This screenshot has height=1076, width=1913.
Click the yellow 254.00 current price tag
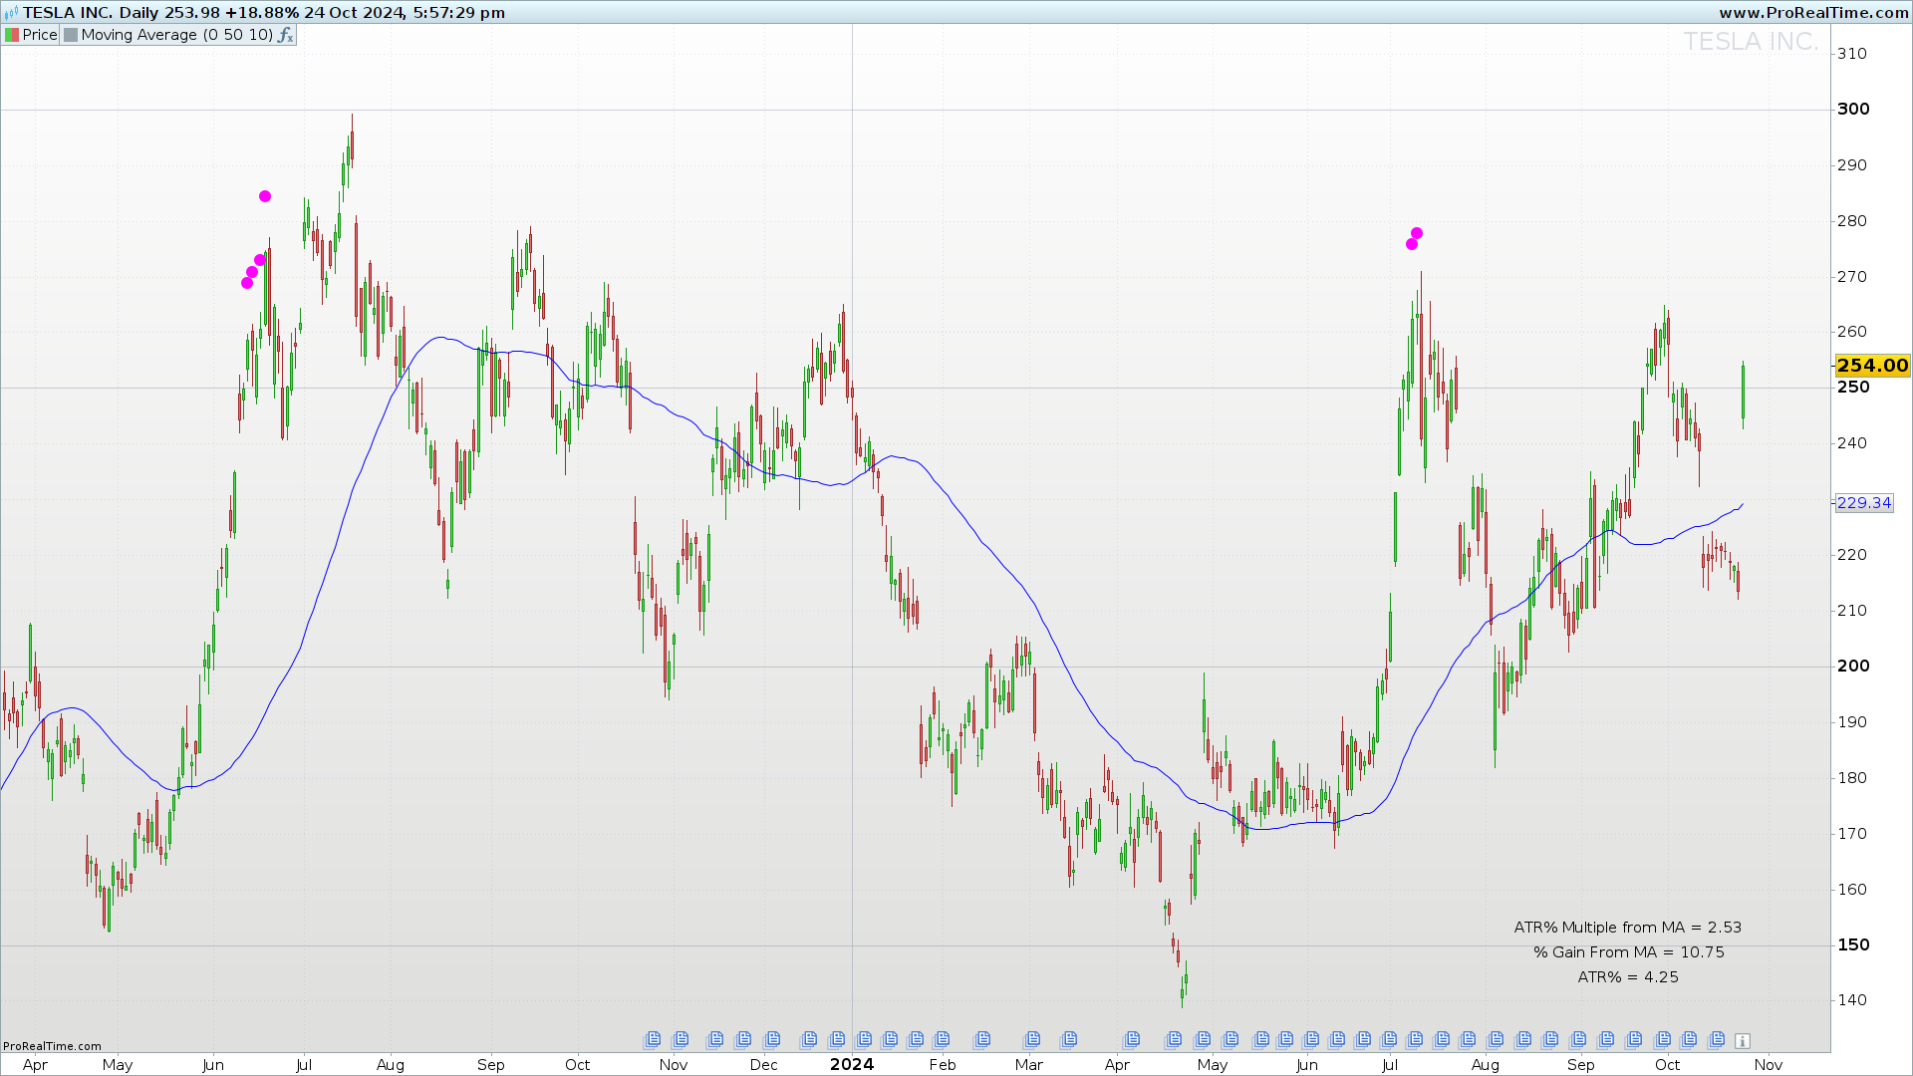pos(1872,366)
